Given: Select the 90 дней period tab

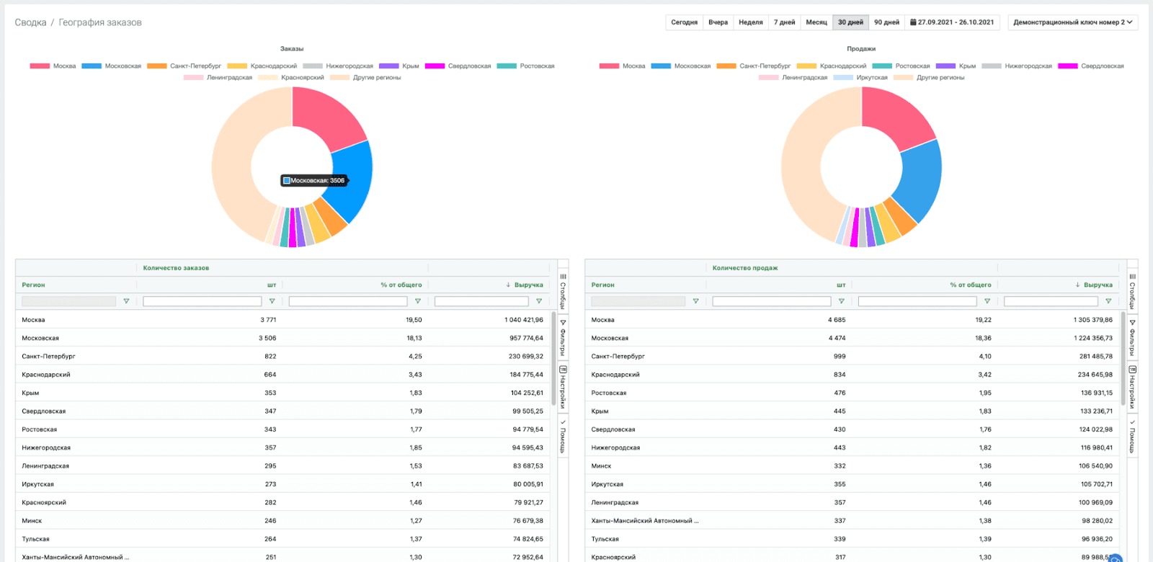Looking at the screenshot, I should [886, 22].
